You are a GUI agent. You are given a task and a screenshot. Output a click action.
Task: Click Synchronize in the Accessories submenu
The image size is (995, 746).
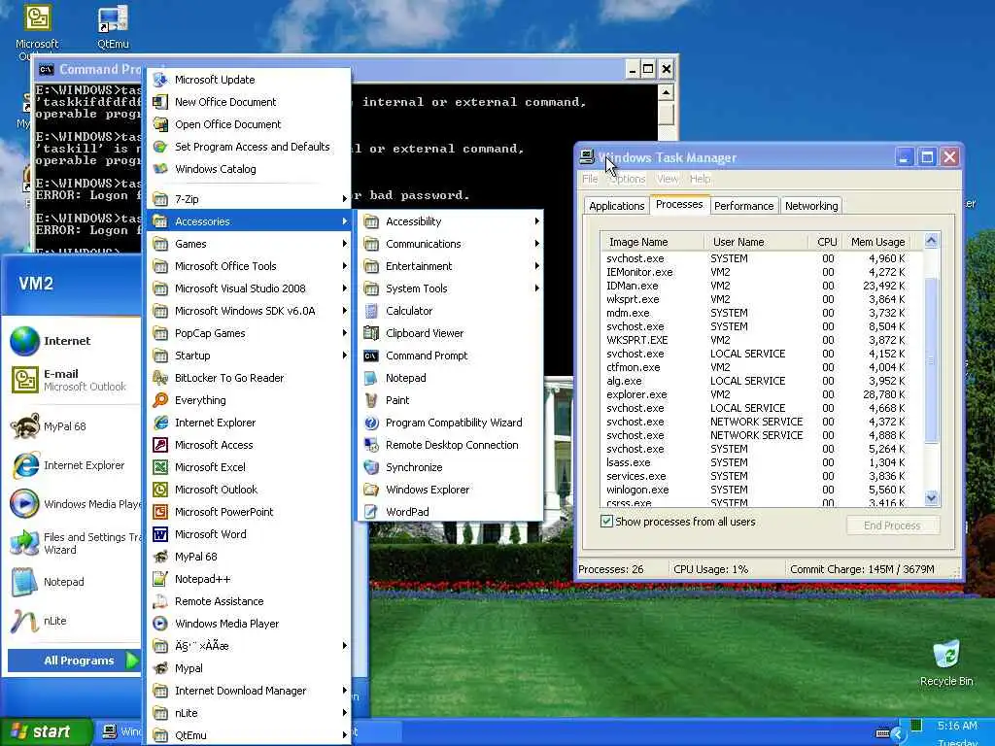pos(450,467)
